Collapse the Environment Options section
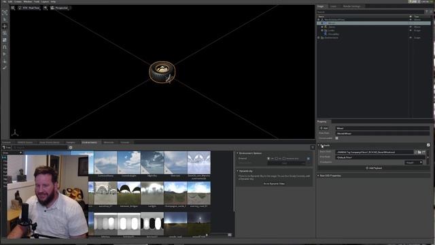The image size is (435, 245). point(238,153)
